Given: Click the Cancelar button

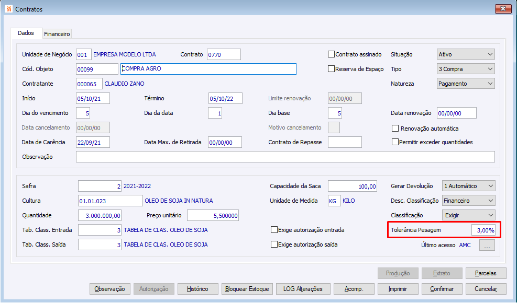Looking at the screenshot, I should pos(486,289).
